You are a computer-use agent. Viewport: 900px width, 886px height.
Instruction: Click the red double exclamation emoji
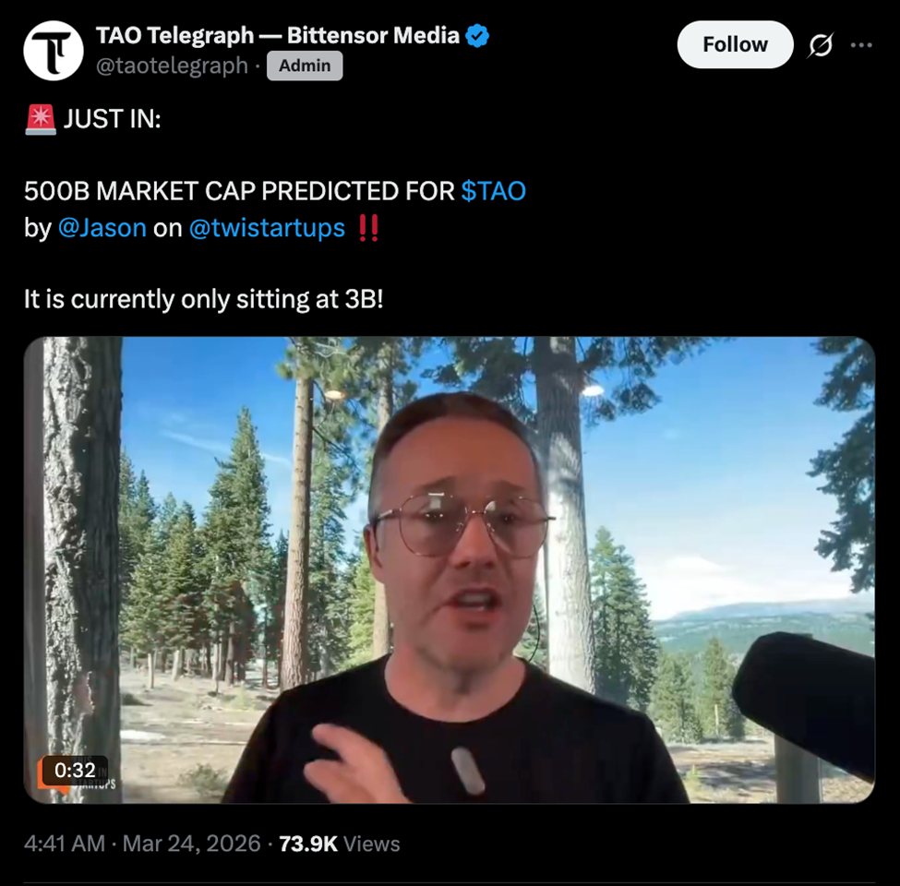(x=368, y=228)
